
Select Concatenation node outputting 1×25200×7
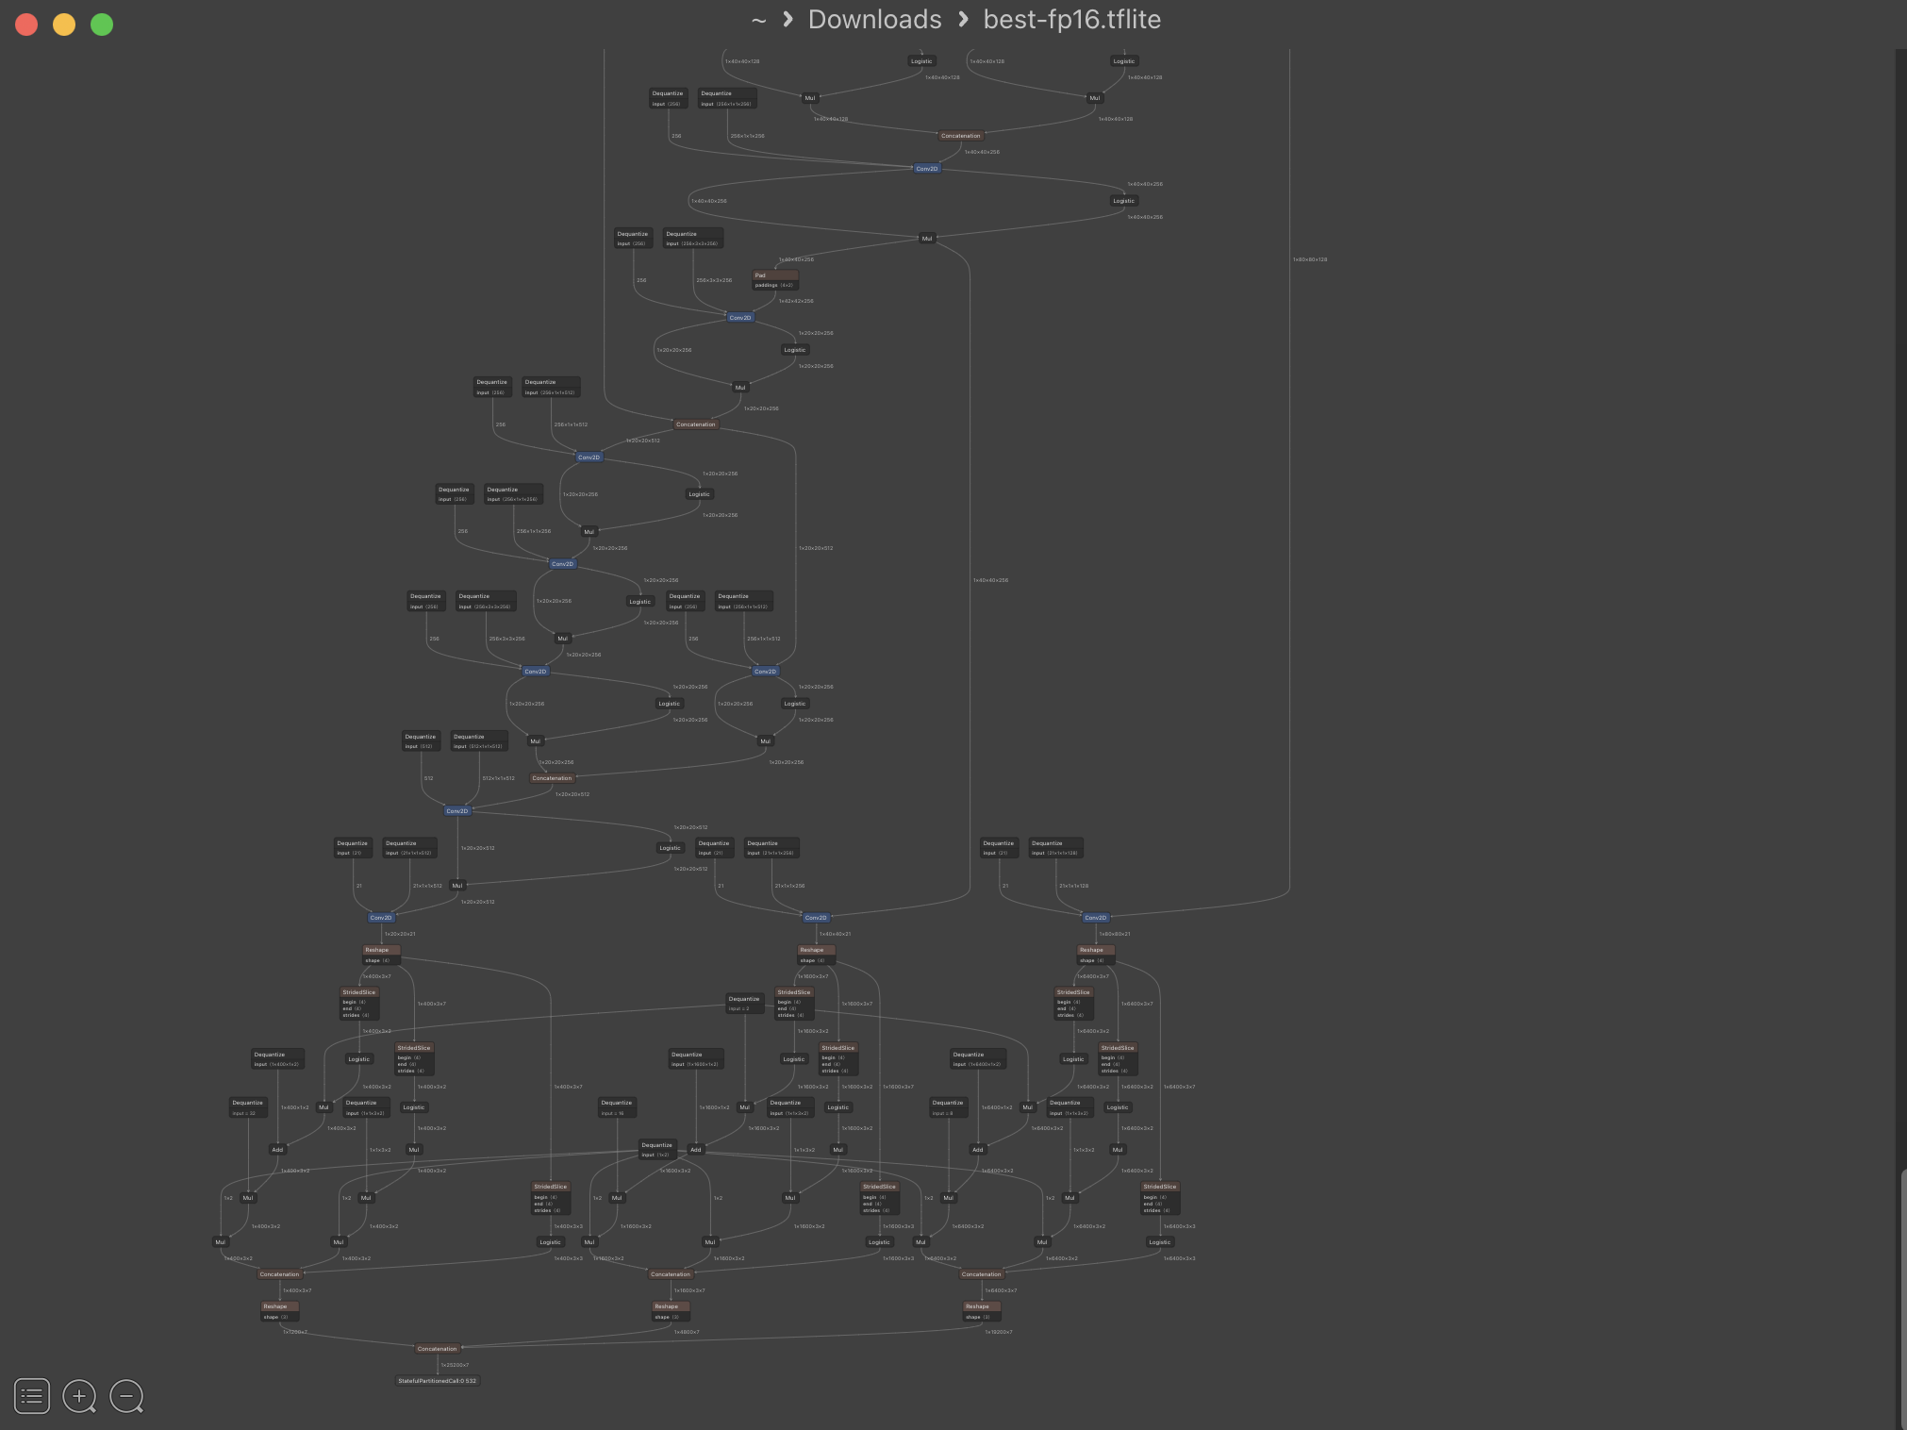437,1349
